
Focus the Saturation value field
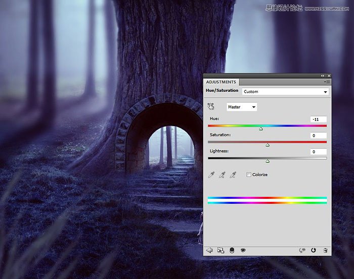[x=318, y=136]
